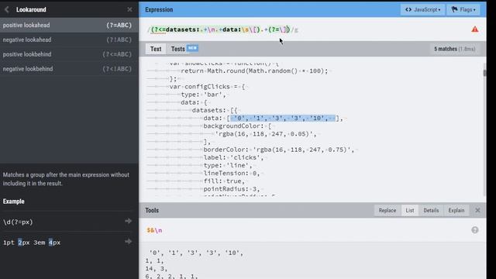
Task: Click the Tools panel header label
Action: (x=152, y=210)
